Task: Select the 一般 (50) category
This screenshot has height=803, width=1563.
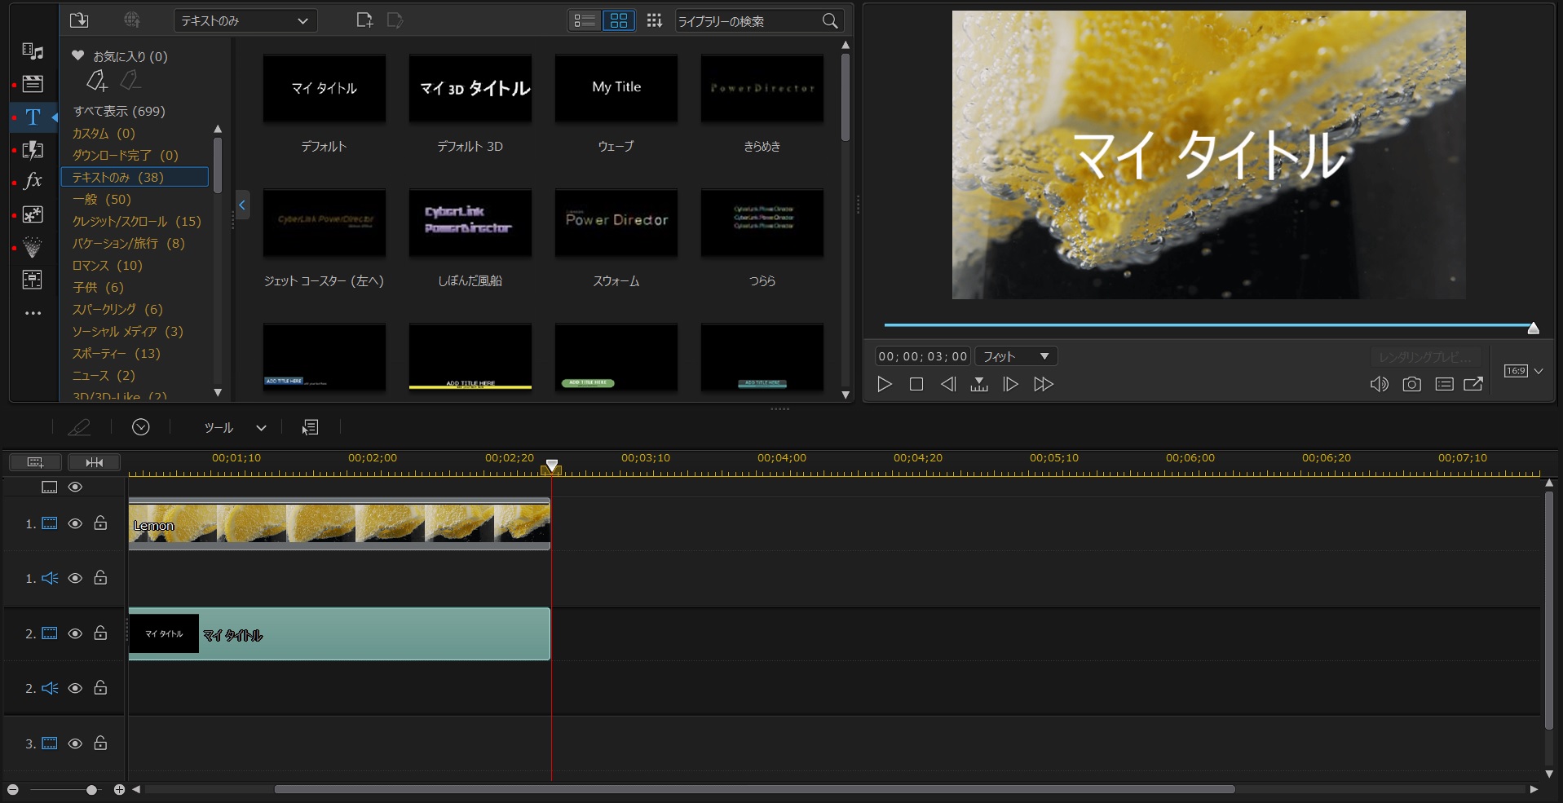Action: 102,199
